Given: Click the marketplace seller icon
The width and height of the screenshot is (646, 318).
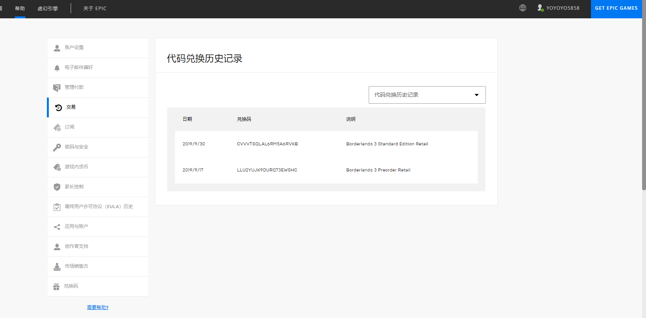Looking at the screenshot, I should click(57, 267).
